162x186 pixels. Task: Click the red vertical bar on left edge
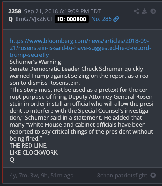tap(2, 93)
